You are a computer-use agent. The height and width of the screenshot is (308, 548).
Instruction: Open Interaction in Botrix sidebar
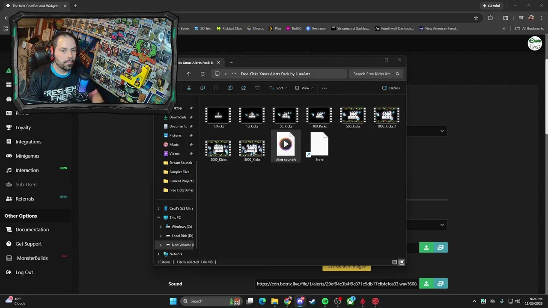[x=27, y=170]
